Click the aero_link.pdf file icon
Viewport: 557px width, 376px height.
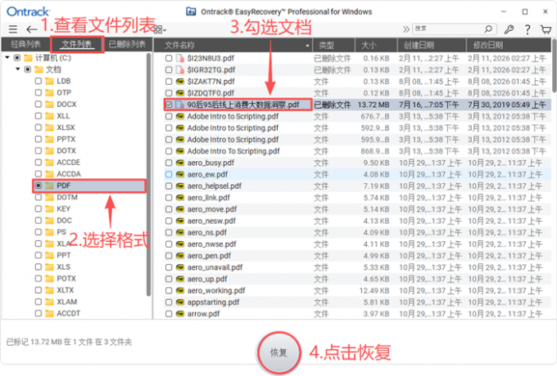pyautogui.click(x=180, y=198)
